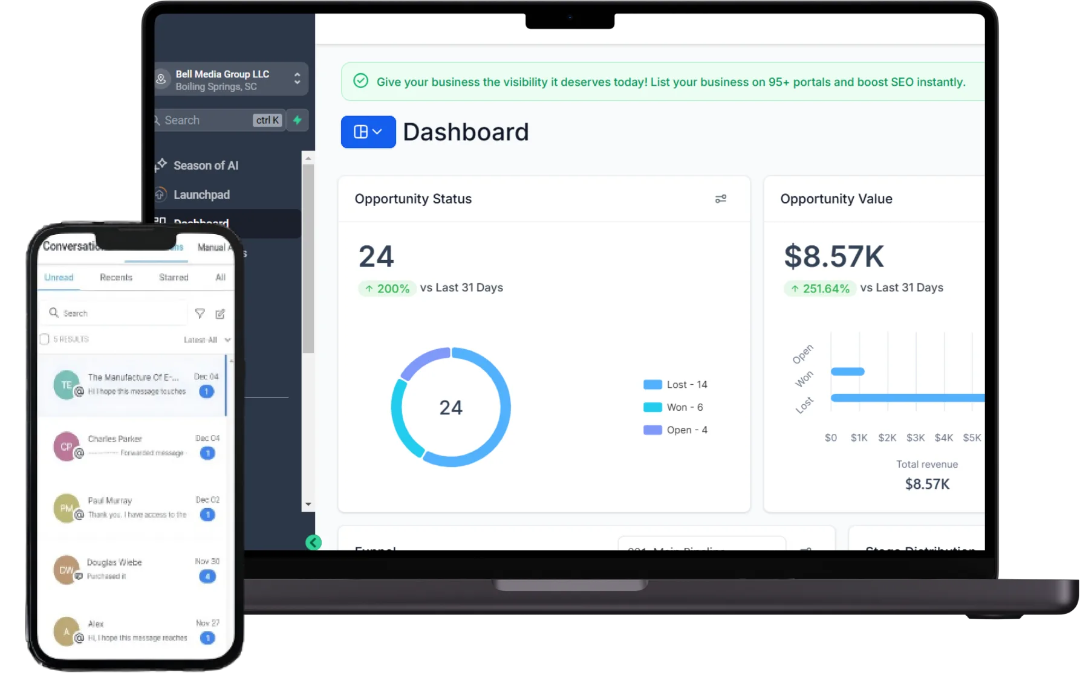Tick the 5 Results select-all checkbox
This screenshot has height=696, width=1080.
coord(45,340)
